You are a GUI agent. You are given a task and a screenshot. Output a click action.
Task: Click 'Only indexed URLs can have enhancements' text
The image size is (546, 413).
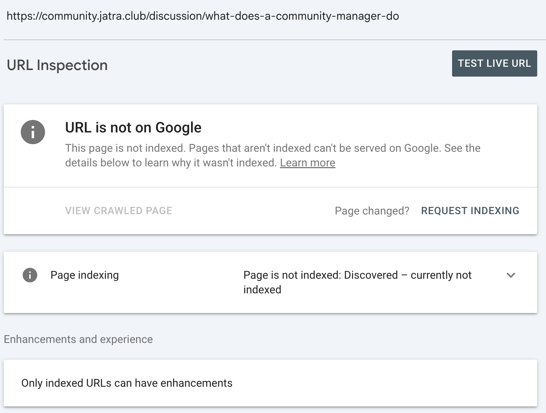[127, 383]
